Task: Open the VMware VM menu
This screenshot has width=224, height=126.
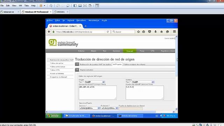Action: pyautogui.click(x=20, y=6)
